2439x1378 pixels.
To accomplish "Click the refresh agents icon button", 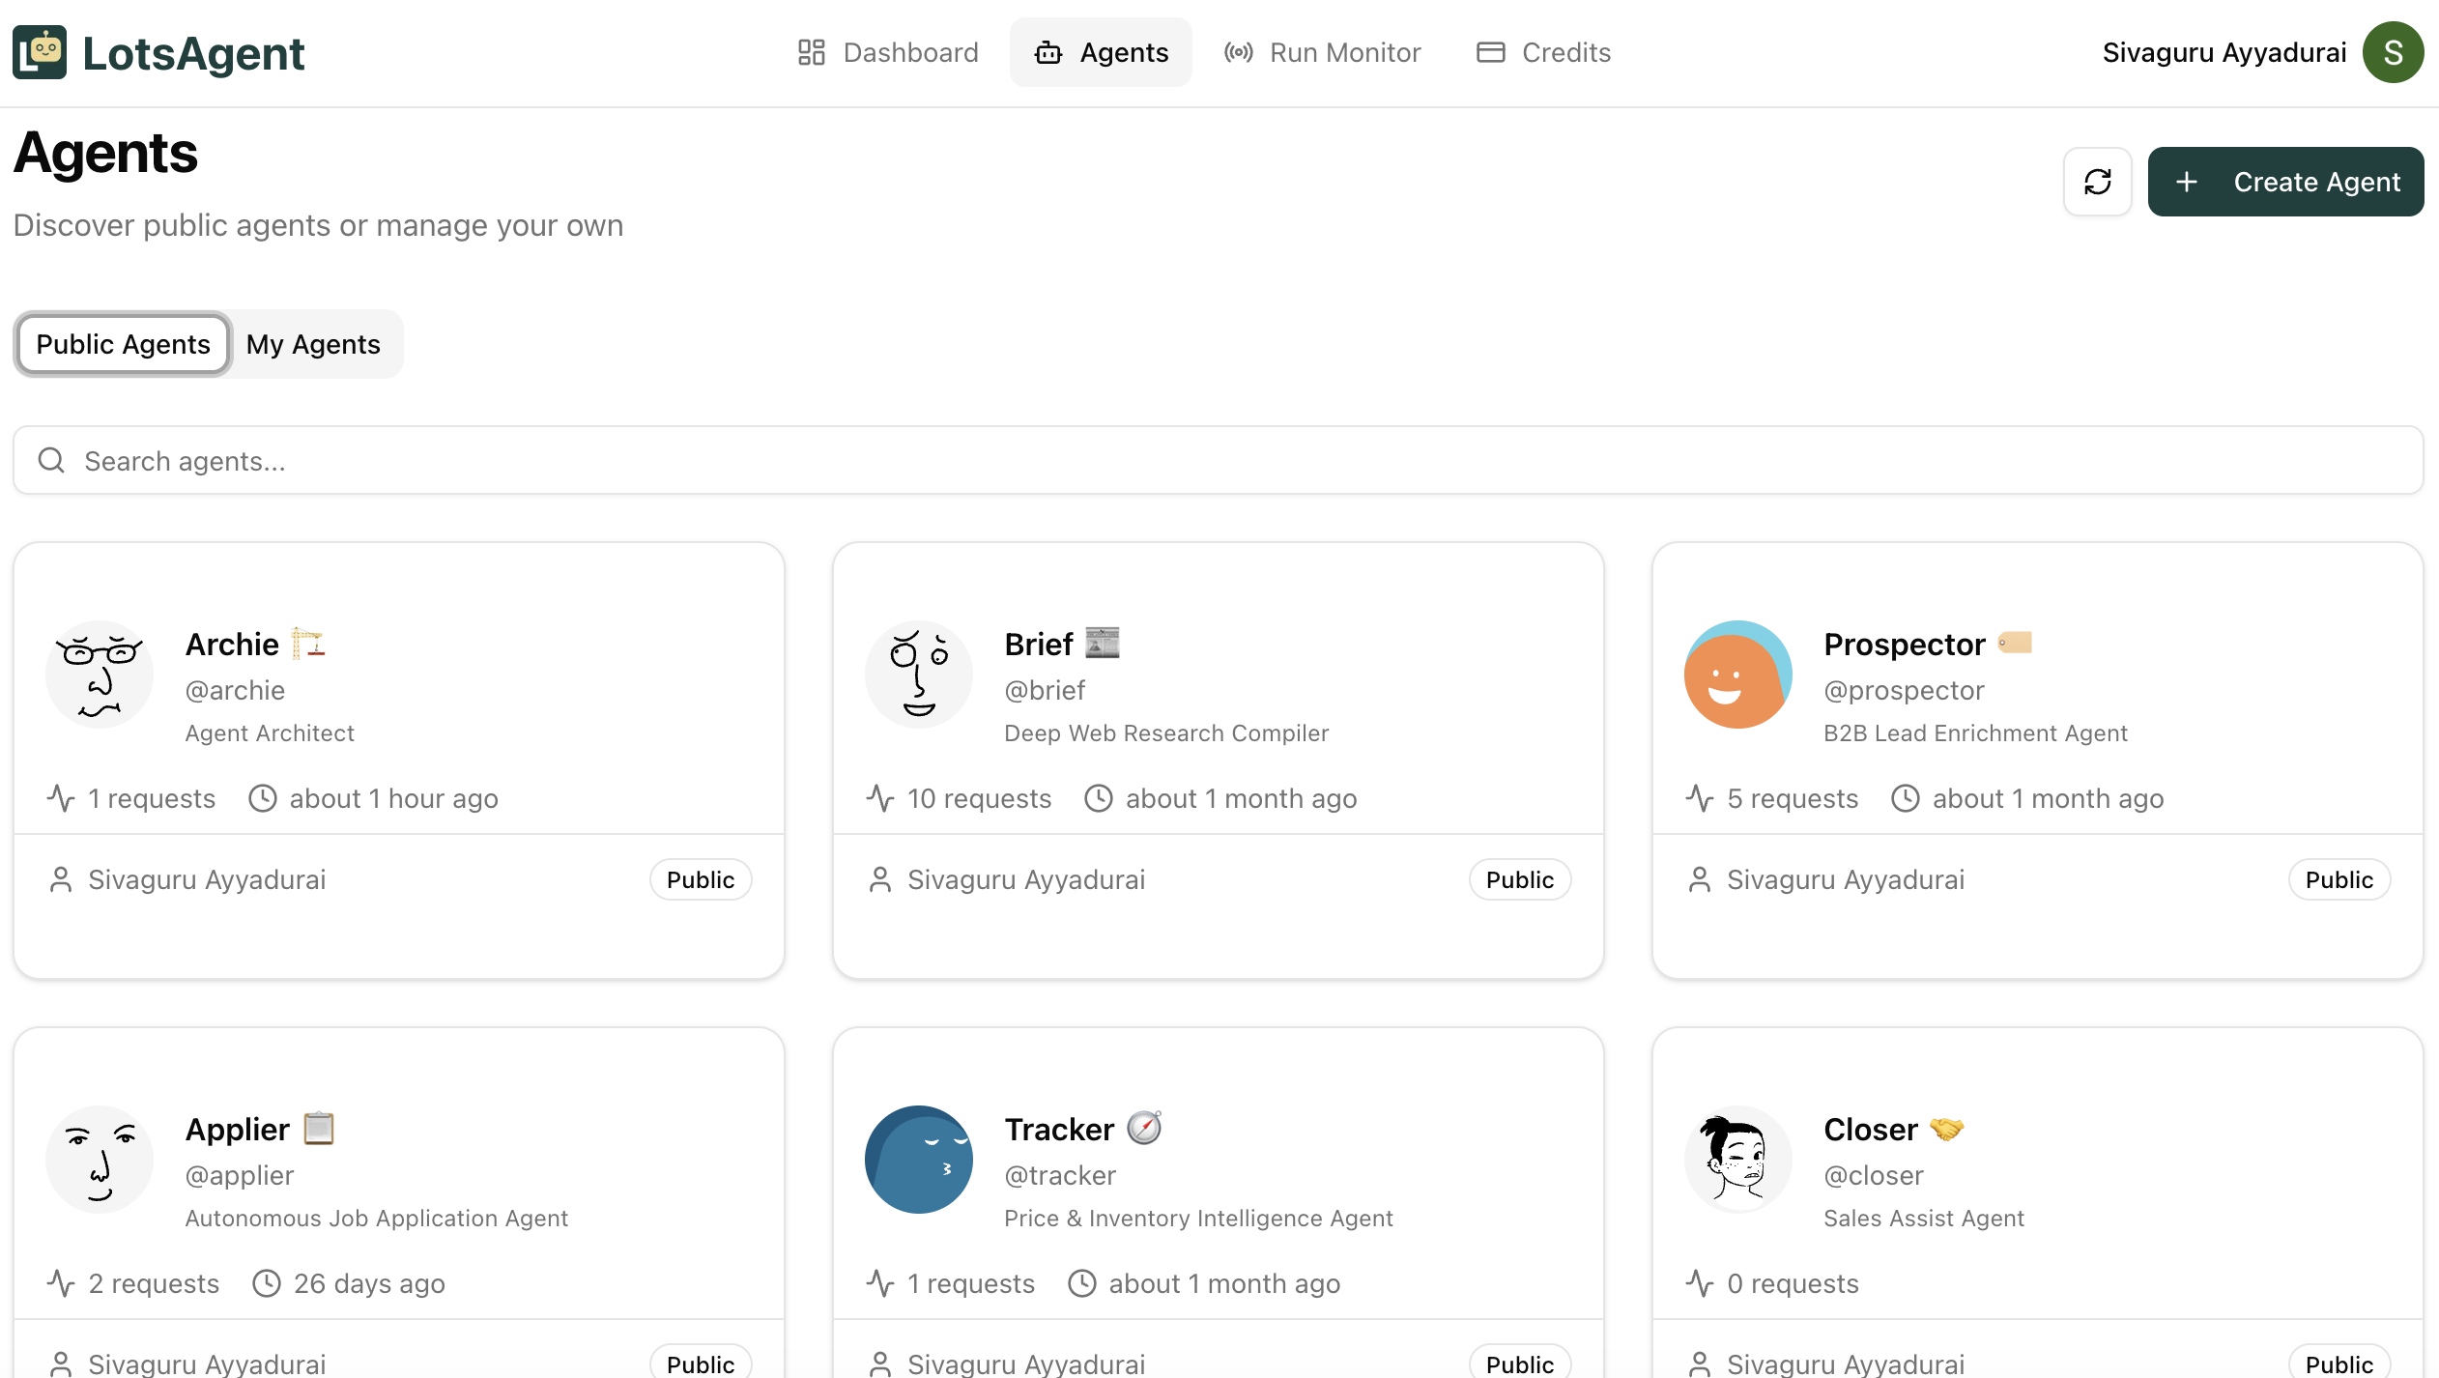I will 2097,182.
